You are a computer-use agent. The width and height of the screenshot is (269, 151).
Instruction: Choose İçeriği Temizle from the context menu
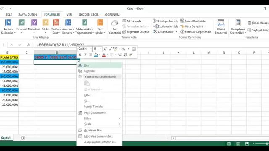[100, 107]
